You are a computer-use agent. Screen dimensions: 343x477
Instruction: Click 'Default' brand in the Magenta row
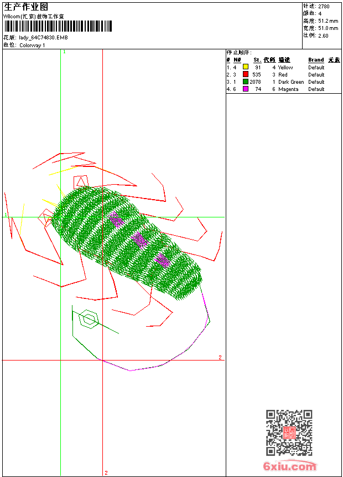coord(316,89)
